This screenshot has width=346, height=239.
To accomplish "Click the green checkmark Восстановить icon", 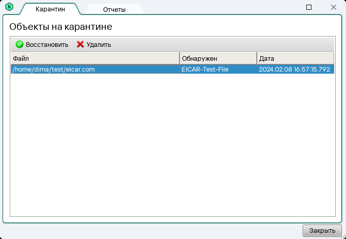I will (x=20, y=44).
